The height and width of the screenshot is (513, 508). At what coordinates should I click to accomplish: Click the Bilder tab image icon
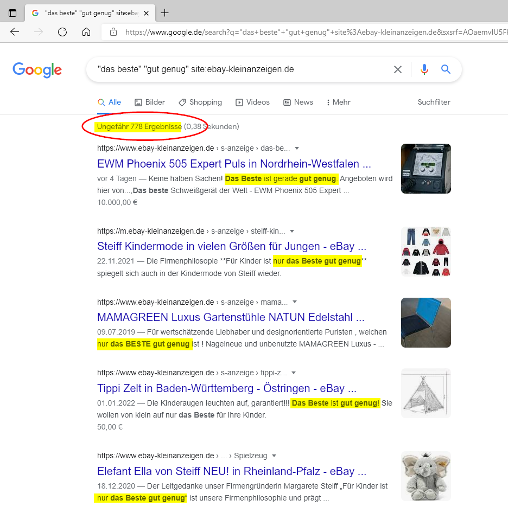[x=138, y=102]
